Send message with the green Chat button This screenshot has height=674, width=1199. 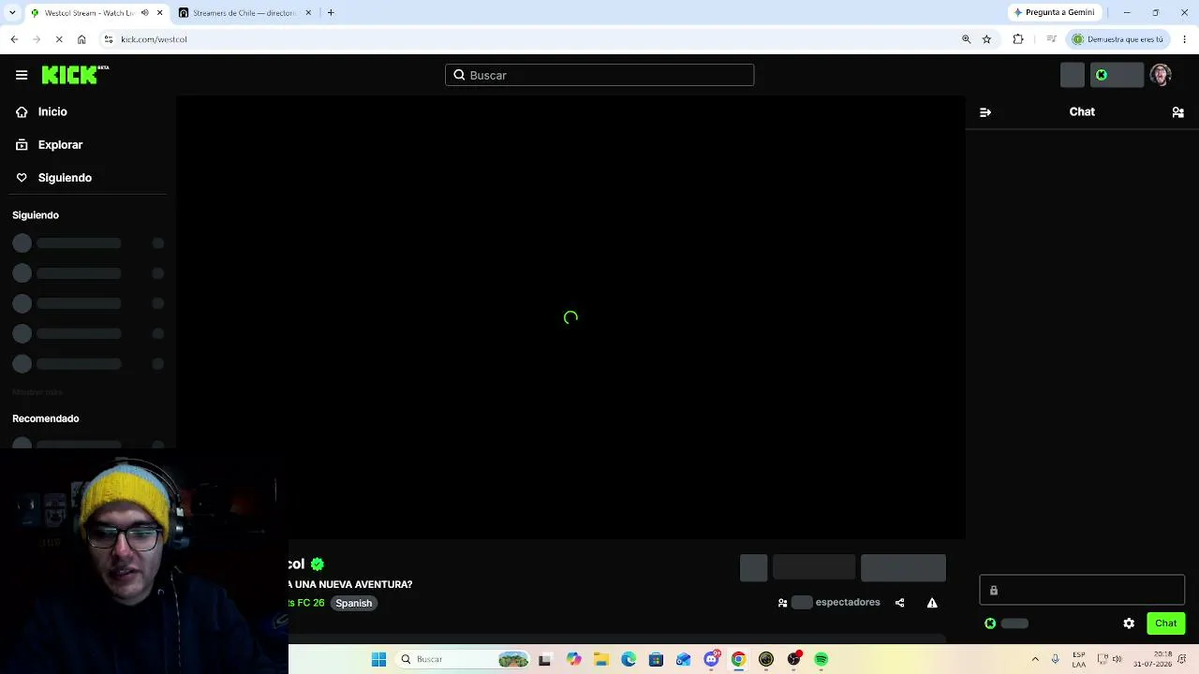[x=1165, y=623]
